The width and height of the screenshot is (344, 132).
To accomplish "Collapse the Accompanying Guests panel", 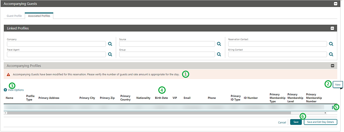I will coord(336,4).
